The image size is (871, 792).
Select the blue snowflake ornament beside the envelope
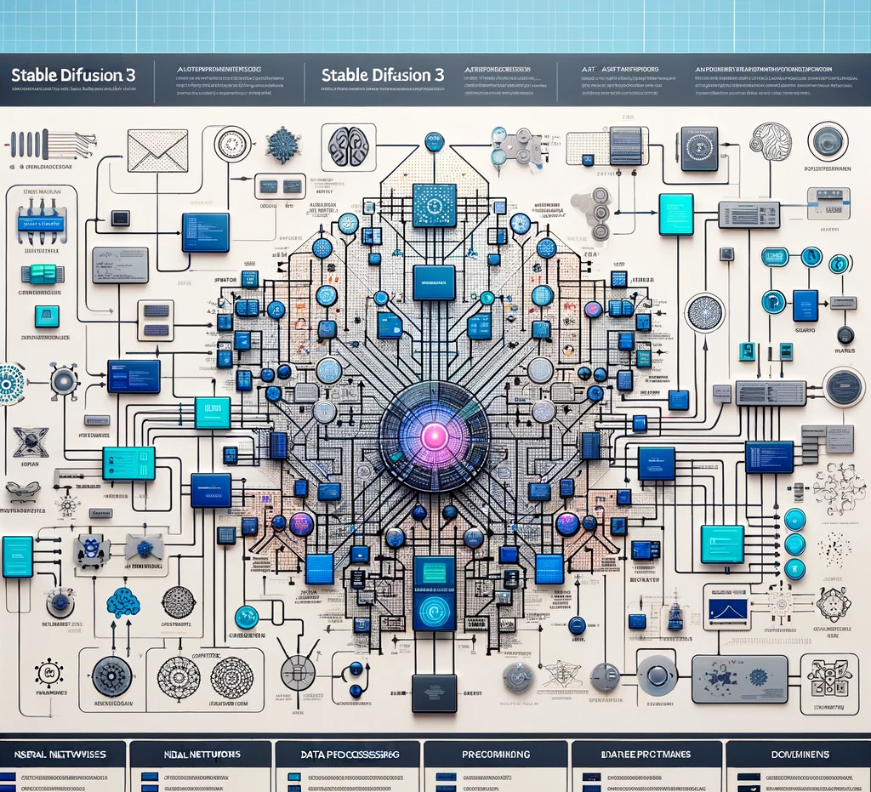point(284,145)
